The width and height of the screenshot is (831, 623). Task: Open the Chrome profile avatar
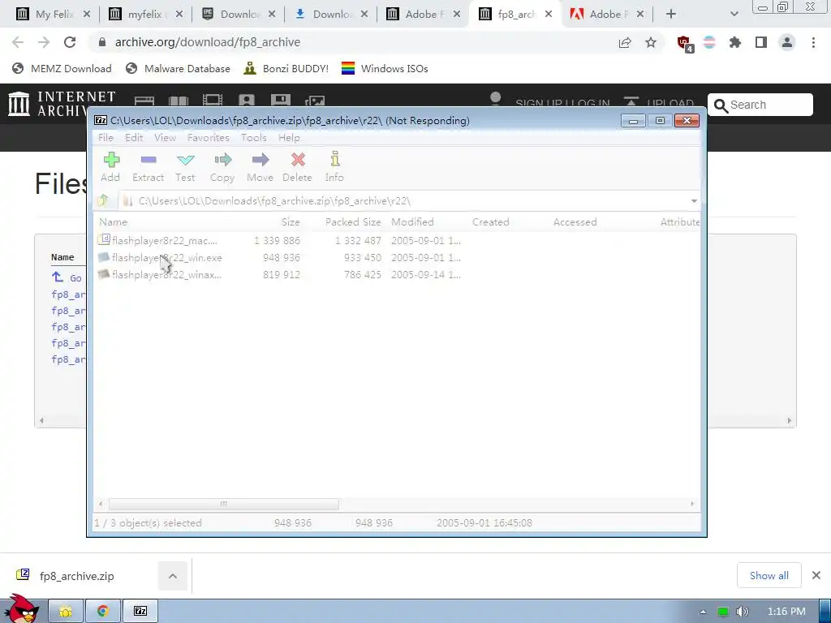[x=787, y=42]
